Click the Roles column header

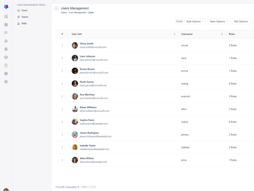(232, 34)
